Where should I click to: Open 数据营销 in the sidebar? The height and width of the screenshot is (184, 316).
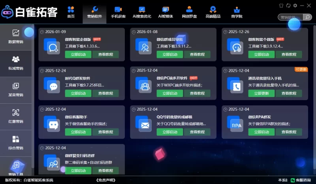[x=16, y=37]
